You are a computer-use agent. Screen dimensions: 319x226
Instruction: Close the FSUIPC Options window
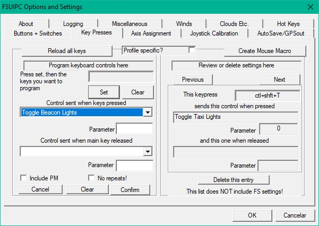(x=311, y=7)
